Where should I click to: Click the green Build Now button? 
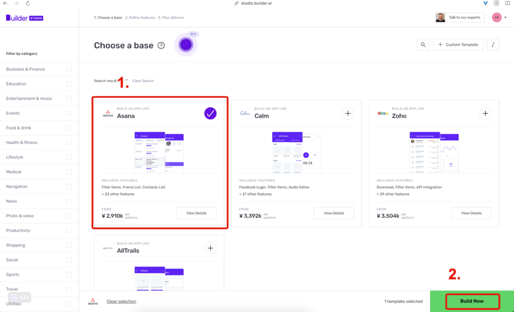472,301
